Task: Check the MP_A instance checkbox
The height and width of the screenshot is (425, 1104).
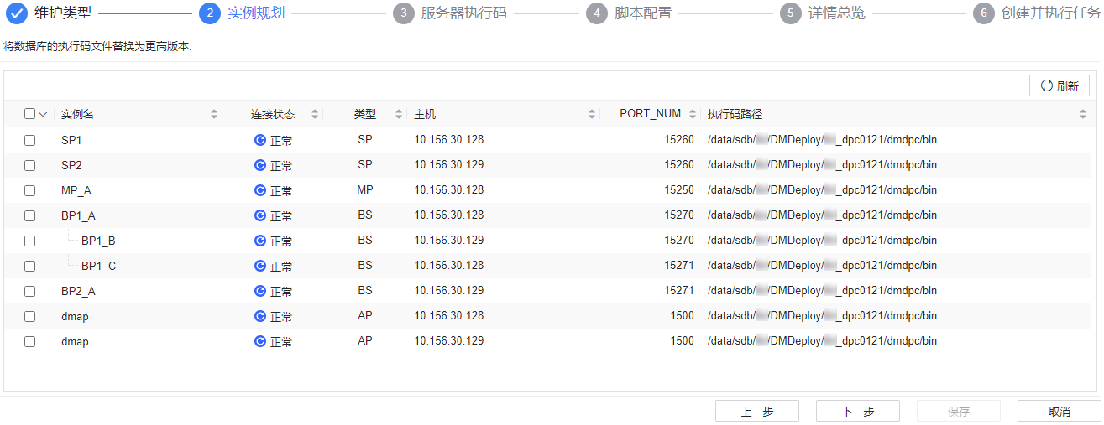Action: point(29,190)
